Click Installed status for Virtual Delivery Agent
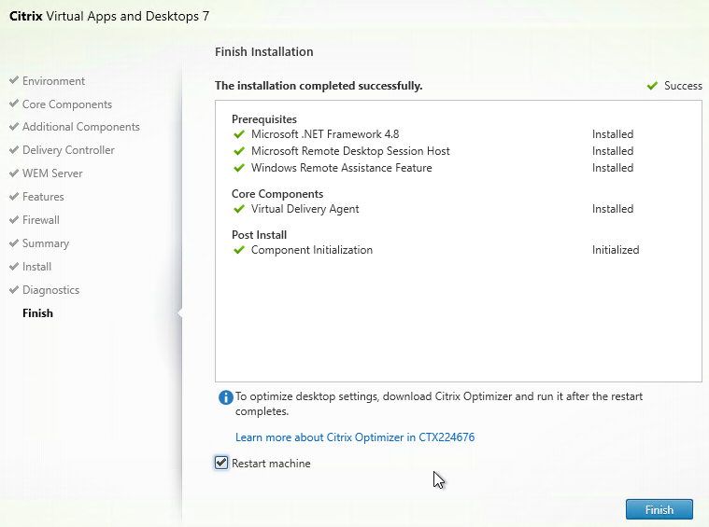This screenshot has width=709, height=527. click(x=613, y=209)
